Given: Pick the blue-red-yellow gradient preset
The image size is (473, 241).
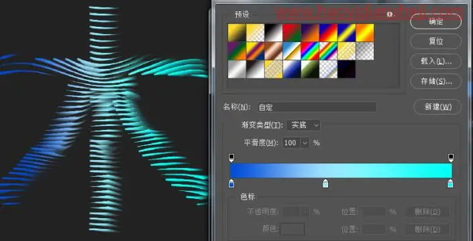Looking at the screenshot, I should 329,33.
